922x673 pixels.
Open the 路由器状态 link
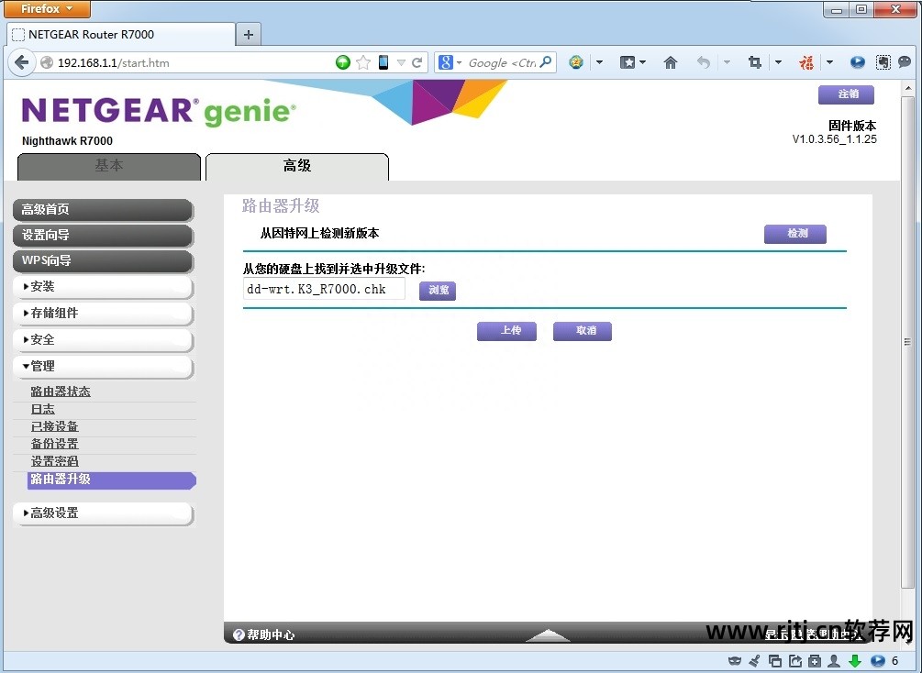pyautogui.click(x=61, y=392)
